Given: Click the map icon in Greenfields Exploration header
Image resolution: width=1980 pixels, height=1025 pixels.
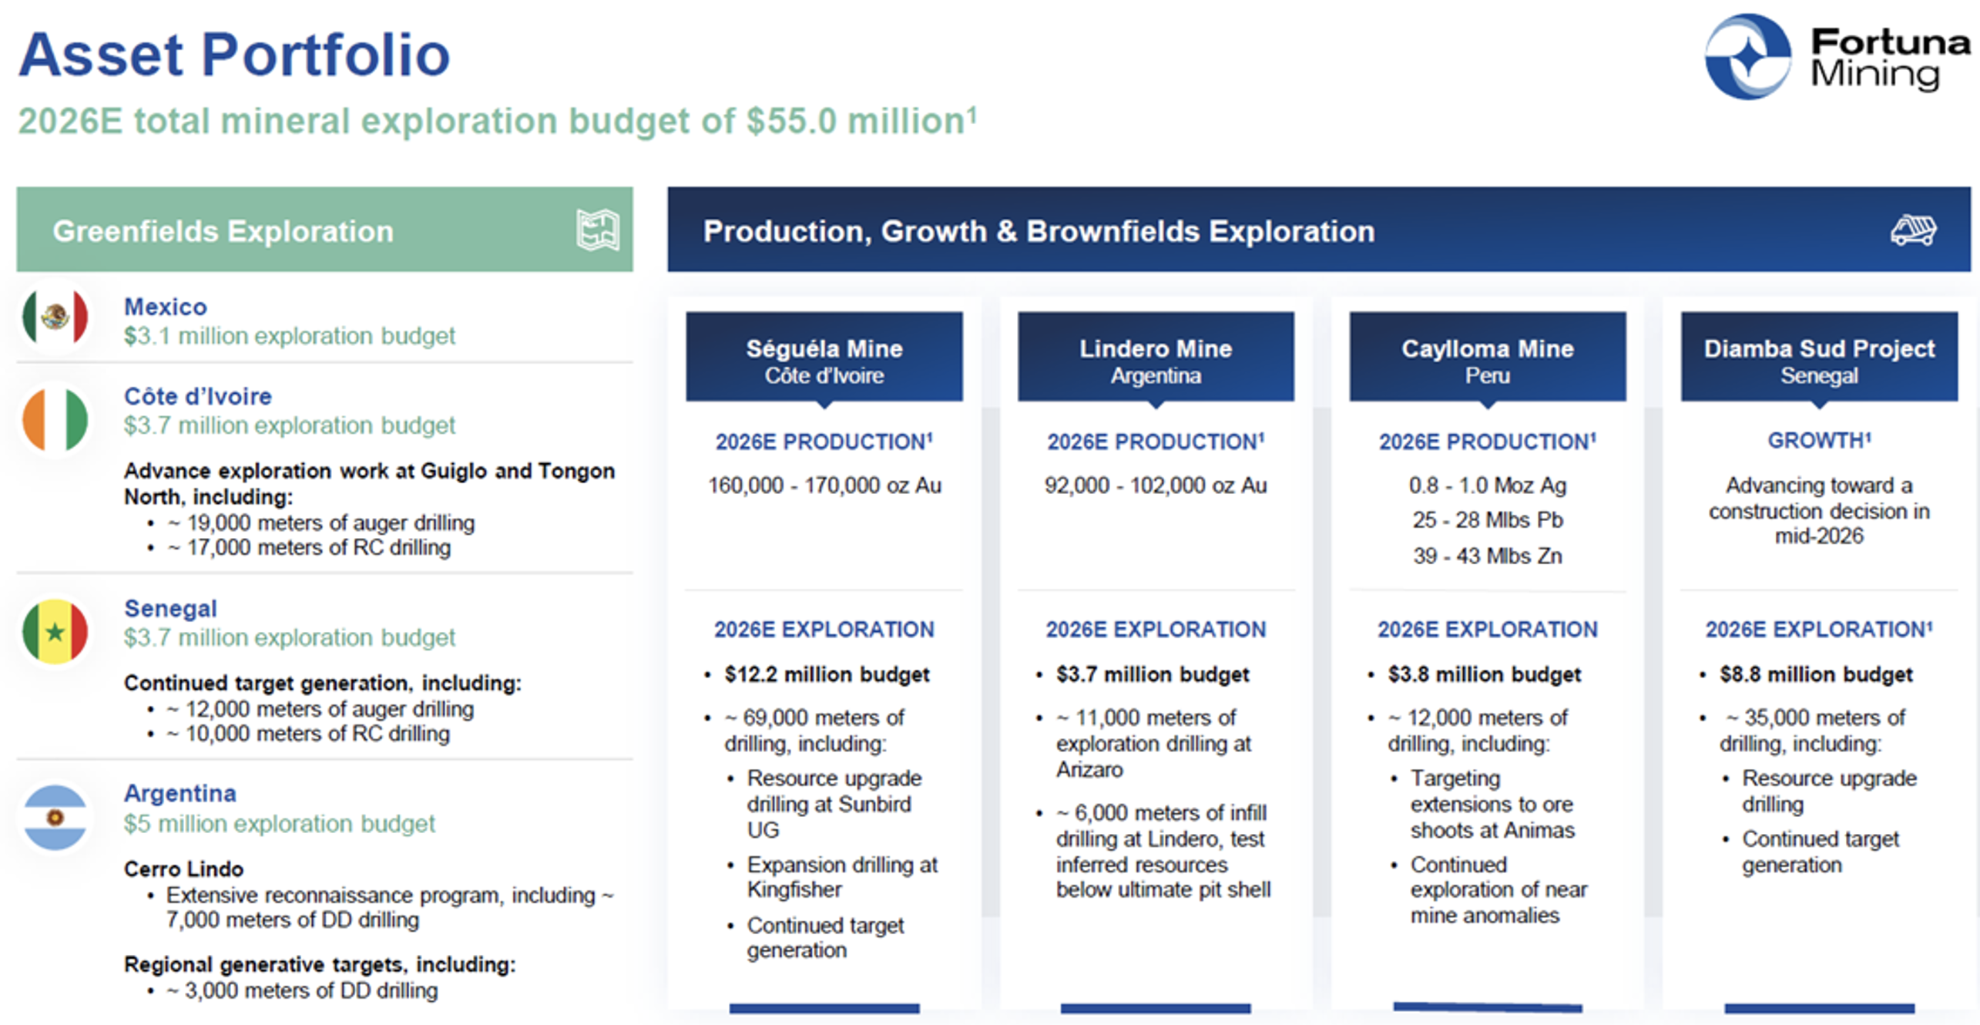Looking at the screenshot, I should 597,230.
